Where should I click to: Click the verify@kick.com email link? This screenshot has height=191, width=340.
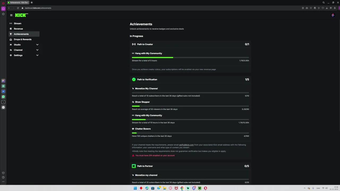tap(186, 145)
